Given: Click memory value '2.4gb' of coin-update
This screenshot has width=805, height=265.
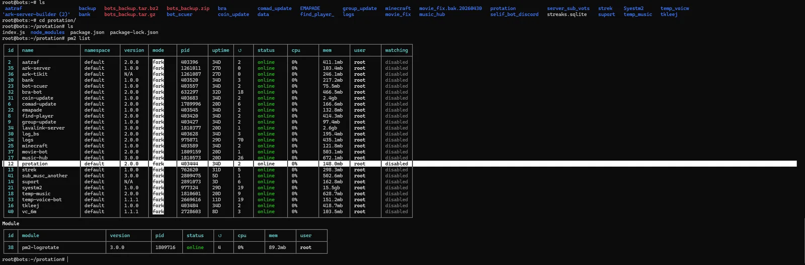Looking at the screenshot, I should pos(330,98).
